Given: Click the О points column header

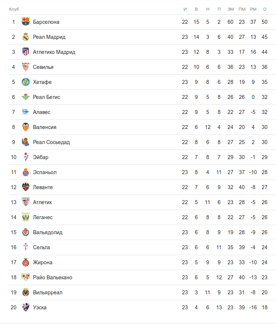Looking at the screenshot, I should [265, 9].
